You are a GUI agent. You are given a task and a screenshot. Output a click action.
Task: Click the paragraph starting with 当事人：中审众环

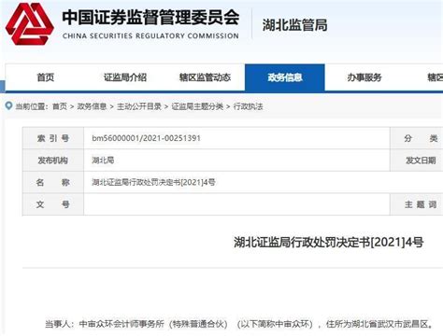(239, 324)
